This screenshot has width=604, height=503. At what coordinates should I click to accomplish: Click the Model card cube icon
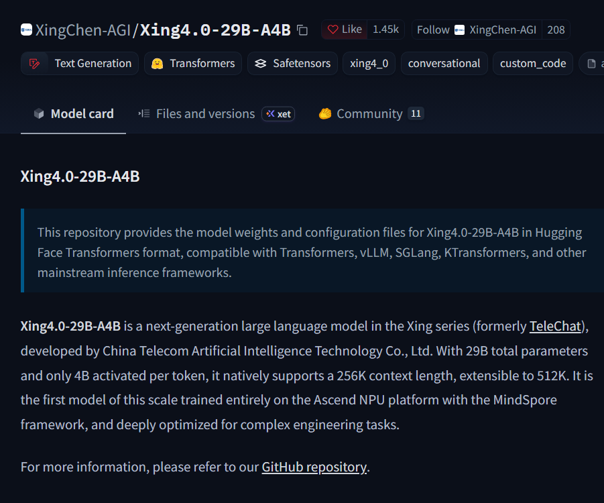coord(39,114)
